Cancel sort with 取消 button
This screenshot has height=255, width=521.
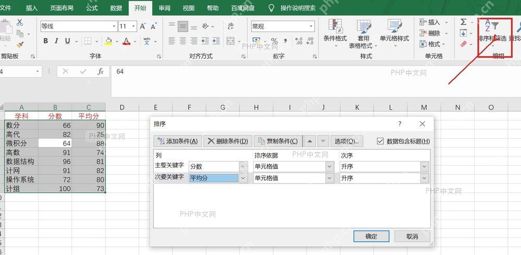tap(412, 236)
